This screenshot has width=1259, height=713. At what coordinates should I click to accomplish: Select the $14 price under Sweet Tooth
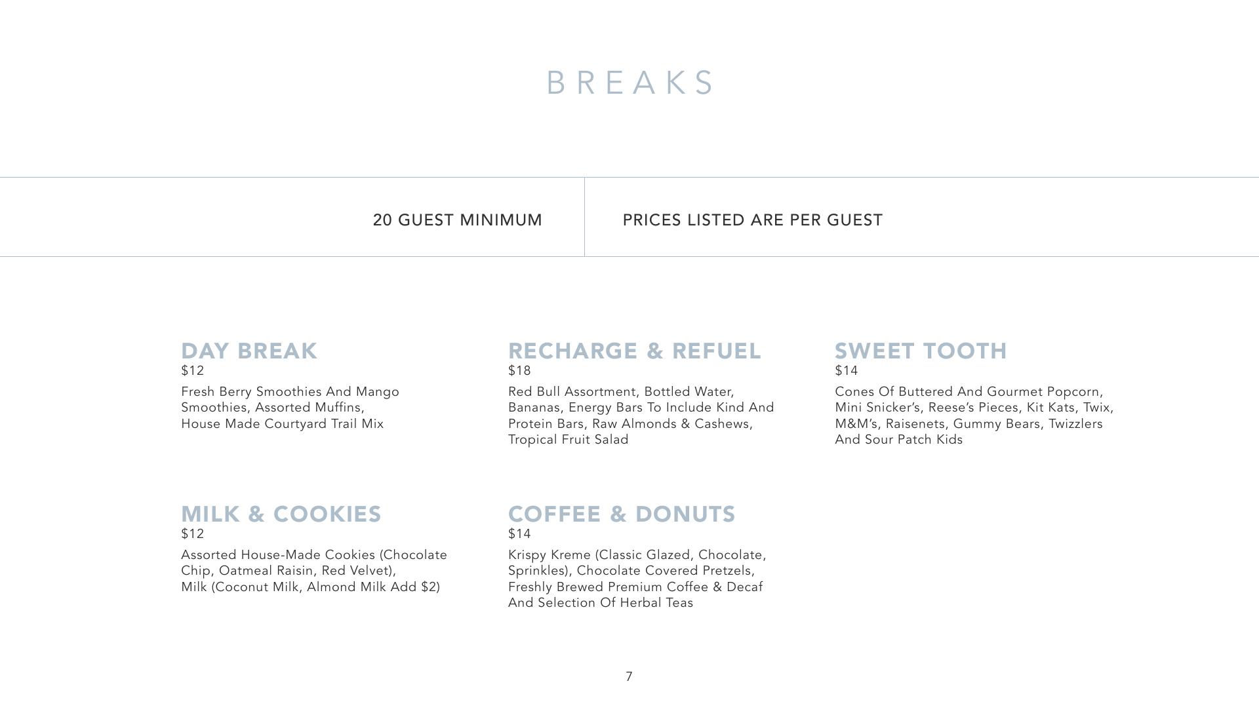(847, 371)
